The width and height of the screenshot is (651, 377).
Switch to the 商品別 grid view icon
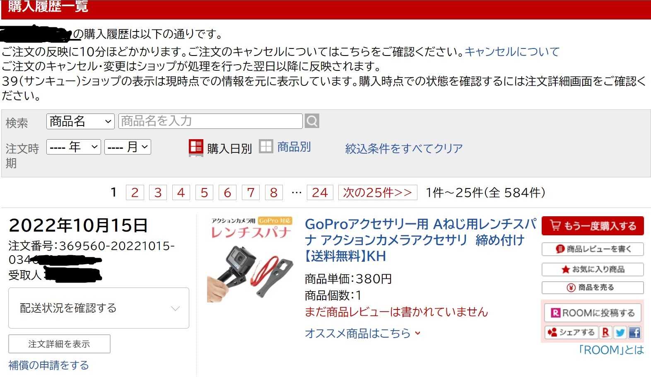pyautogui.click(x=266, y=146)
